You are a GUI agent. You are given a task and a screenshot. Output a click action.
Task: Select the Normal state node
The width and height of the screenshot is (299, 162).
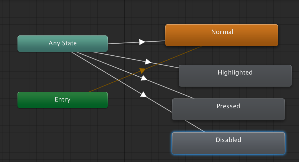[222, 35]
